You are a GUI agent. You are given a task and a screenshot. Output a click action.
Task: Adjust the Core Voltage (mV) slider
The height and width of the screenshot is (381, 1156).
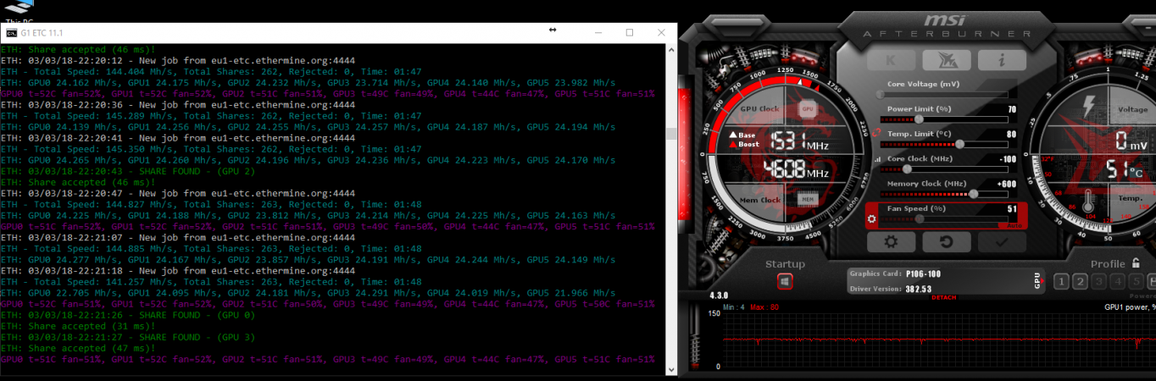point(943,95)
